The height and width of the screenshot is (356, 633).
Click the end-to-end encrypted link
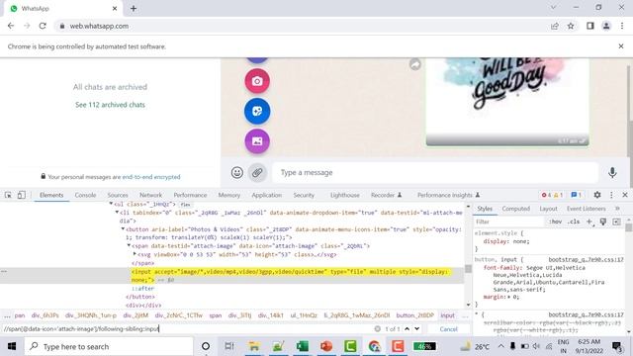(151, 177)
